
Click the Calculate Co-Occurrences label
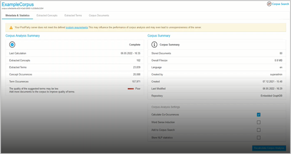[x=165, y=115]
